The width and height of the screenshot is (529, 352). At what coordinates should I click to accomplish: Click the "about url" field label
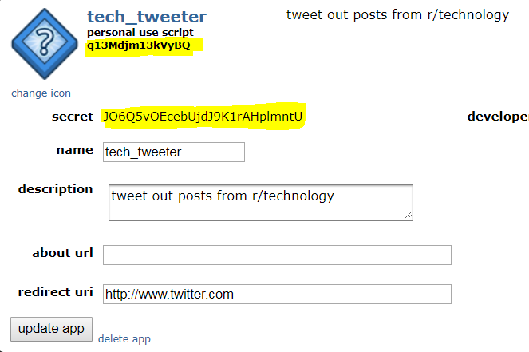click(62, 253)
